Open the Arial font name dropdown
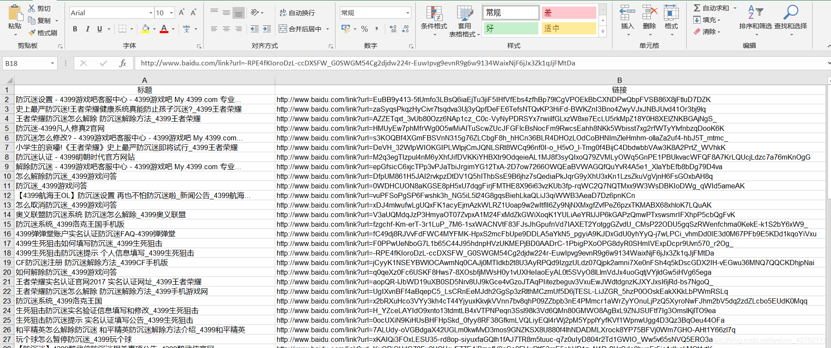Viewport: 831px width, 348px height. pyautogui.click(x=151, y=13)
